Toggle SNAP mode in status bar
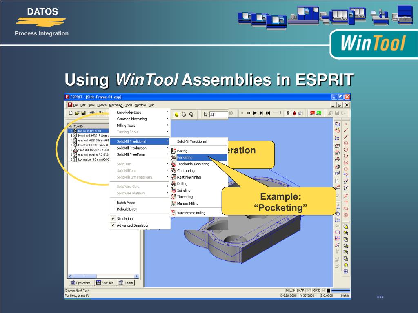This screenshot has width=418, height=313. [300, 291]
